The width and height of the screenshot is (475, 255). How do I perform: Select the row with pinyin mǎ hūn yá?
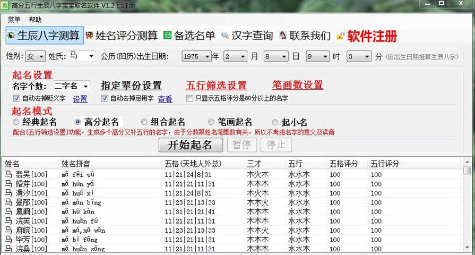tap(232, 184)
